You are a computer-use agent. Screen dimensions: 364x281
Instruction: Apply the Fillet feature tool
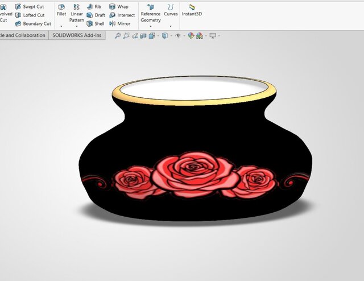click(x=61, y=10)
